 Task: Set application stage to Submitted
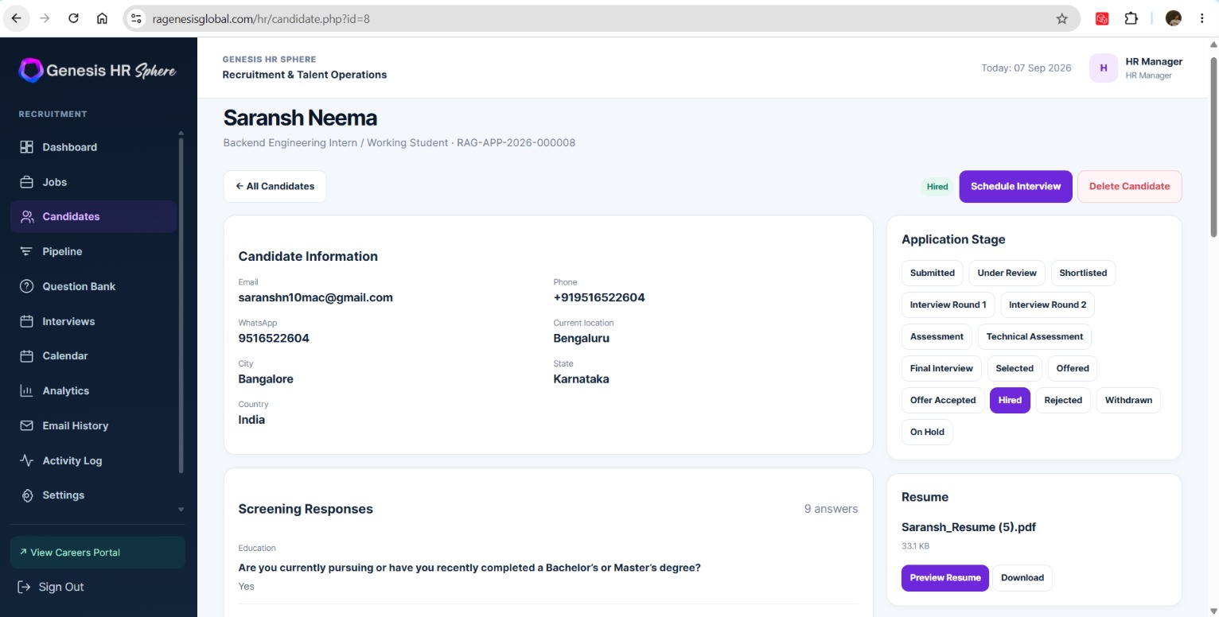tap(933, 273)
